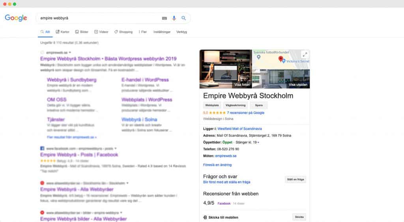
Task: Click the Google logo
Action: click(x=16, y=18)
